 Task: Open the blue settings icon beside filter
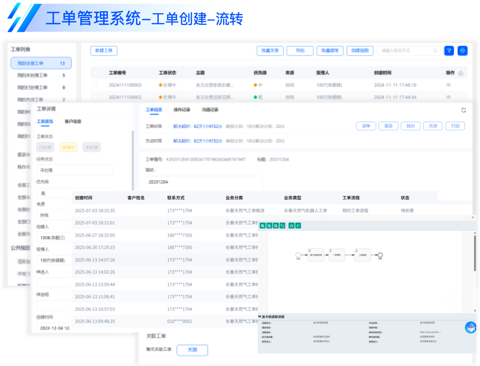(x=462, y=51)
